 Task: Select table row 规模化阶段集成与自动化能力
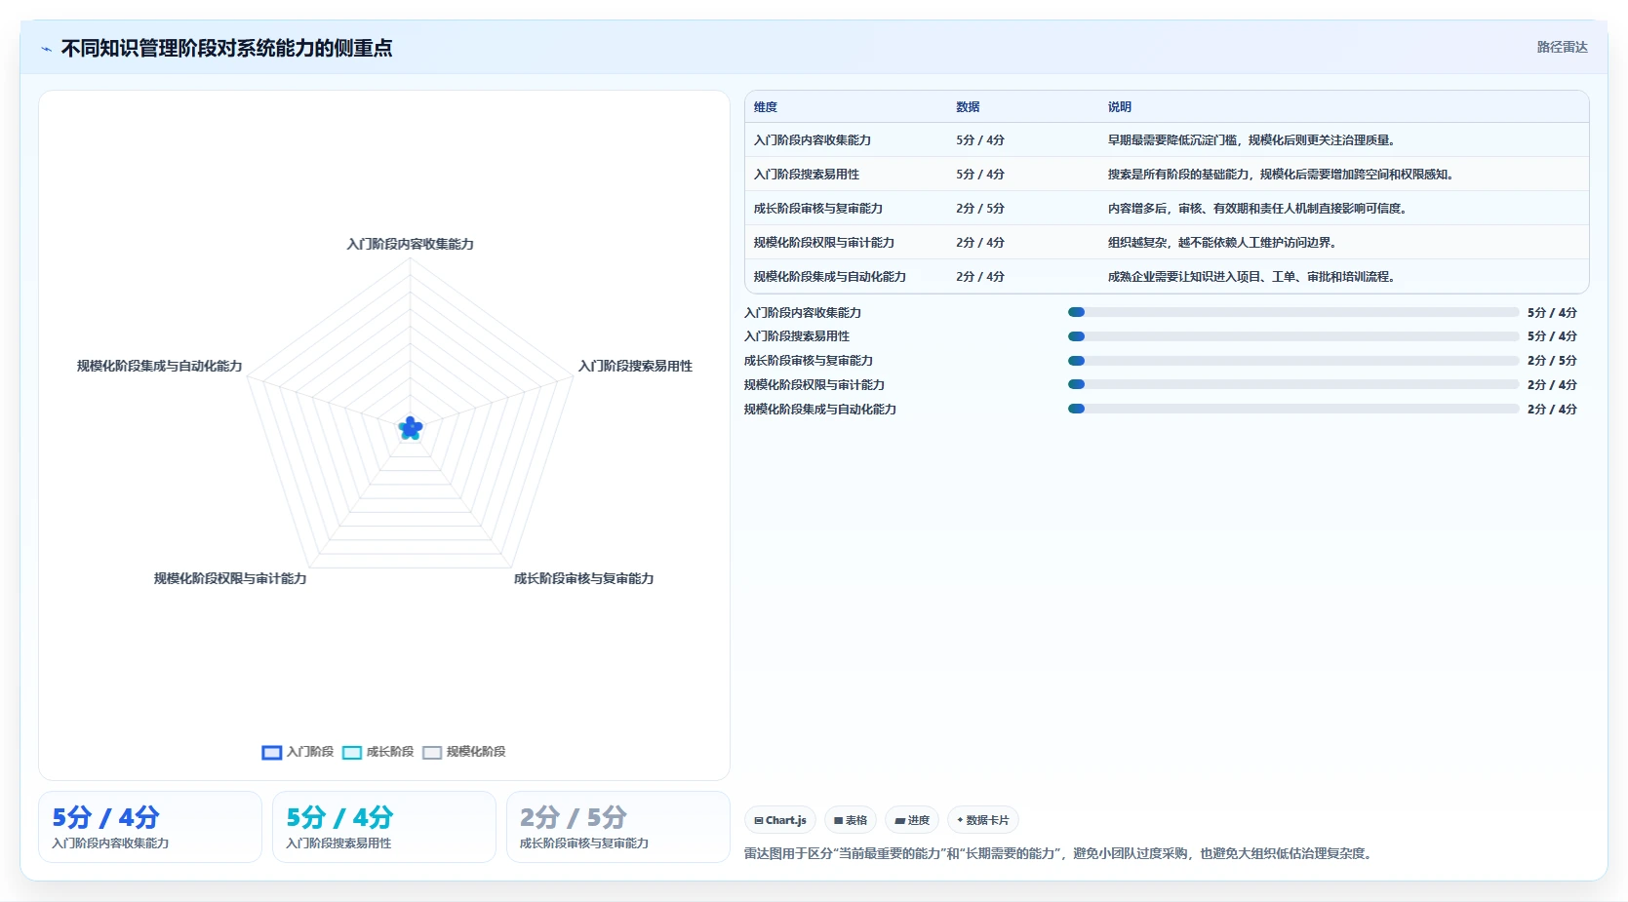(1167, 277)
